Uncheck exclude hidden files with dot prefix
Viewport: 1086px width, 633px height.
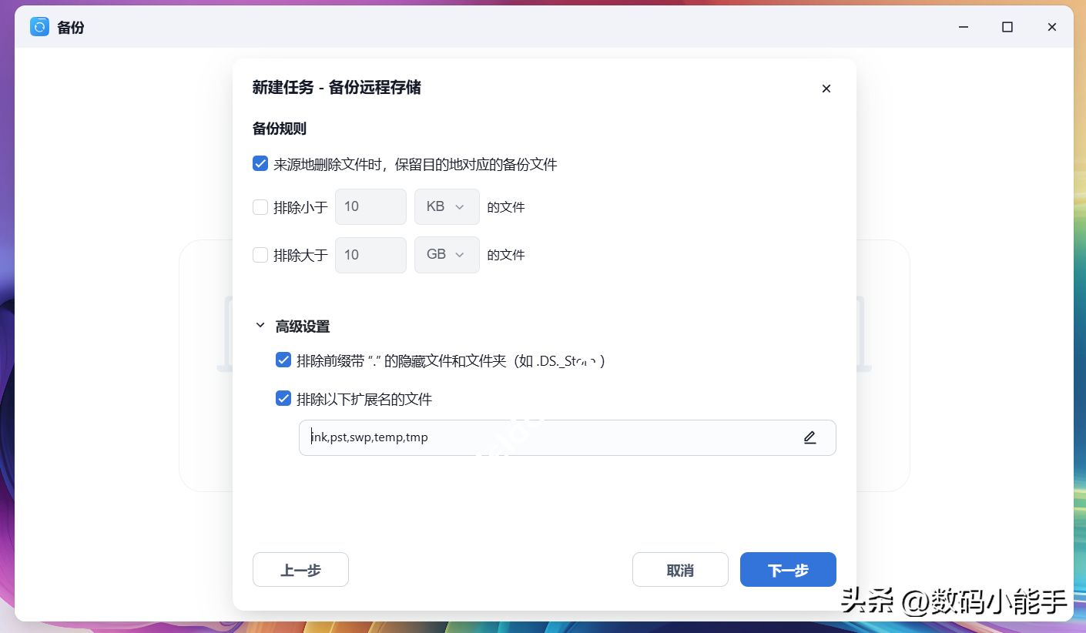coord(283,360)
